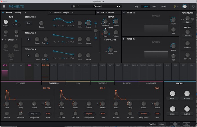Image resolution: width=197 pixels, height=127 pixels.
Task: Toggle upper FM button beside Oscillator 1
Action: click(x=96, y=23)
